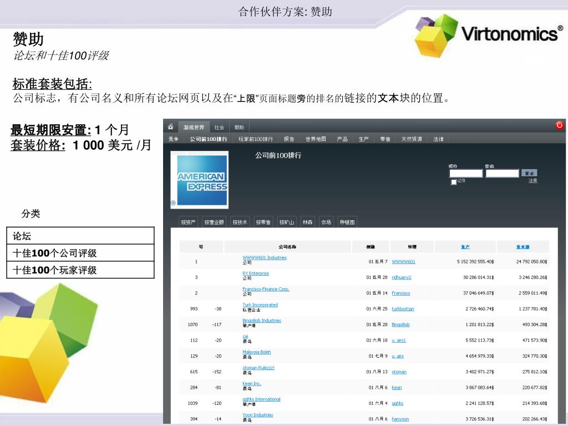Image resolution: width=568 pixels, height=426 pixels.
Task: Open otoman Rulezzz! company link
Action: (258, 368)
